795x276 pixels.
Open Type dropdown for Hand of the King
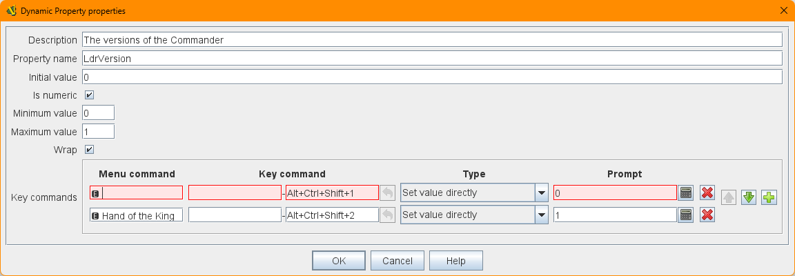click(x=542, y=215)
